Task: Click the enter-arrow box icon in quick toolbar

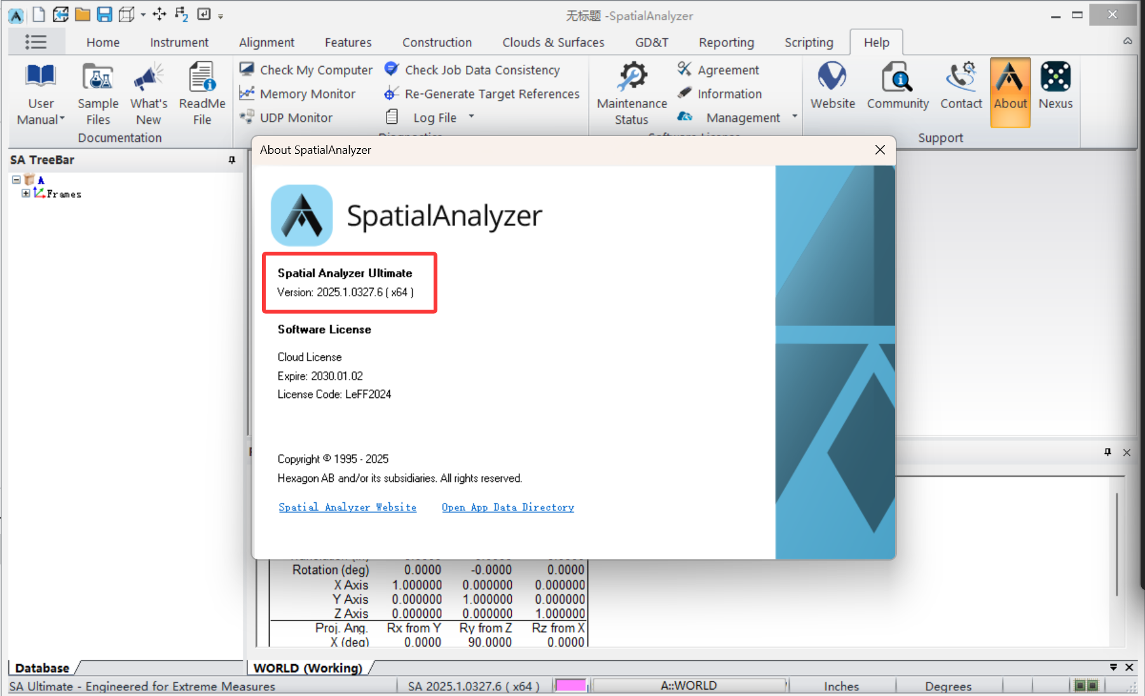Action: (204, 14)
